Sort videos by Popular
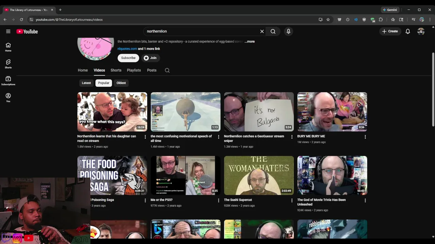 [104, 83]
